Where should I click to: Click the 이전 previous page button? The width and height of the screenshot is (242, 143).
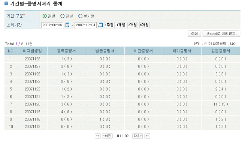tap(107, 136)
